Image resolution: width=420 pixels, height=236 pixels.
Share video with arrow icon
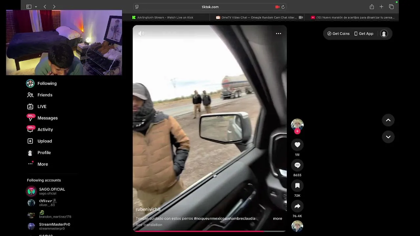(x=297, y=206)
